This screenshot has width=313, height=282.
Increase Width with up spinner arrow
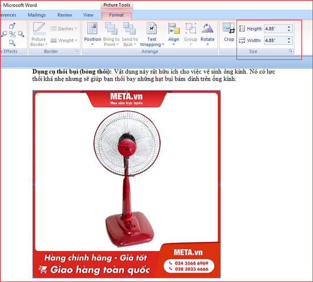point(289,39)
